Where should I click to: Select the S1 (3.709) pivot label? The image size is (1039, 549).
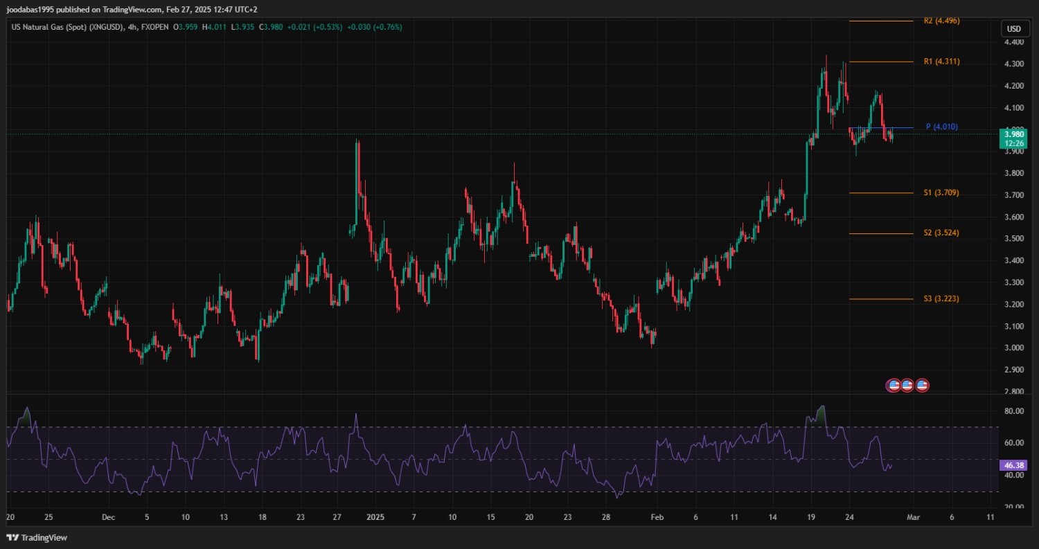click(x=941, y=192)
